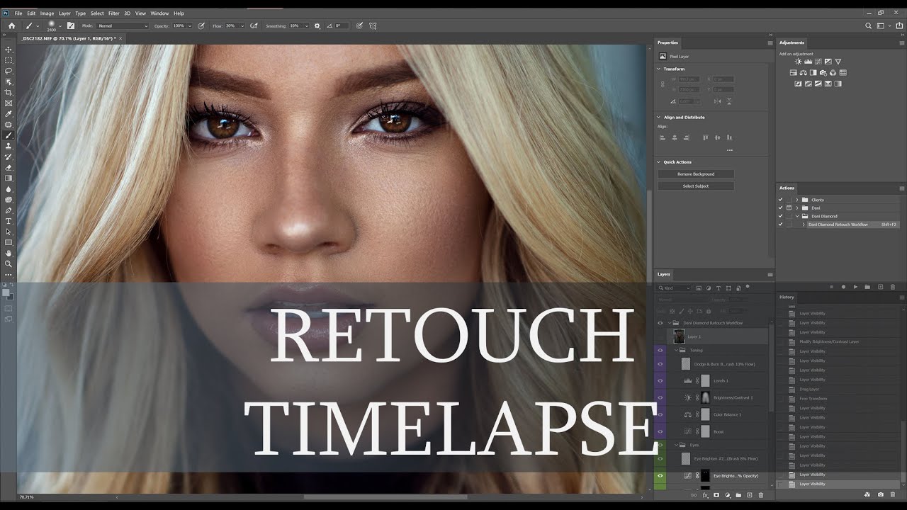This screenshot has width=907, height=510.
Task: Open the Flow value dropdown
Action: (x=242, y=25)
